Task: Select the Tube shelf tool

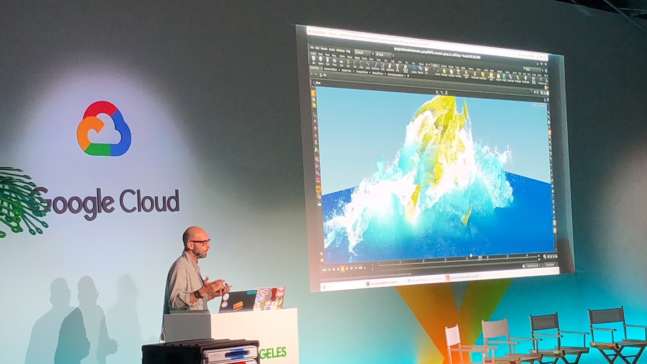Action: coord(328,61)
